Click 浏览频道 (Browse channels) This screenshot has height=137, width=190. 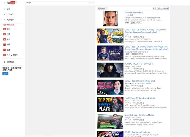pos(10,62)
